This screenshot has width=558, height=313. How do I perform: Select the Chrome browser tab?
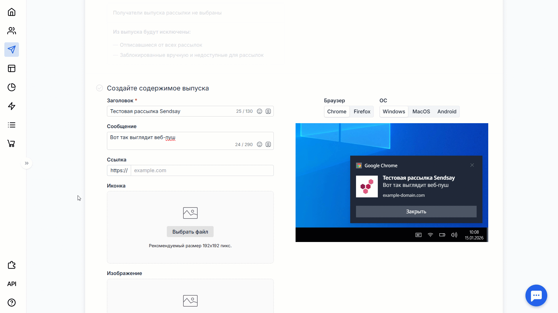click(337, 111)
